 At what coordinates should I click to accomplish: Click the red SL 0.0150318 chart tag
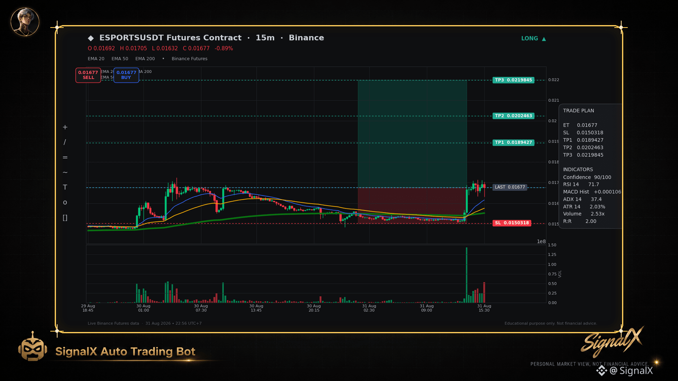click(512, 223)
